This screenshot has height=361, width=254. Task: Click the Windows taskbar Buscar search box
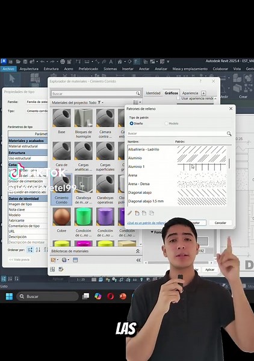tap(47, 296)
